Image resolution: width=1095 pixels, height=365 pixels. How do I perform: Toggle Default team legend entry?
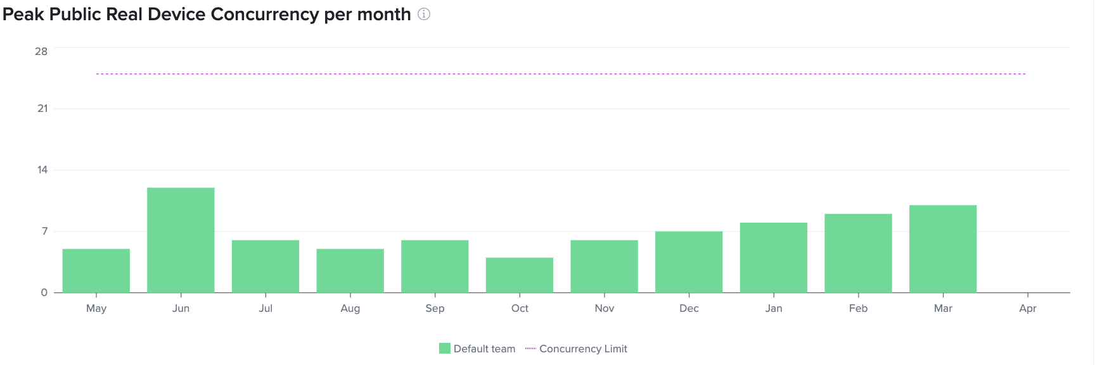[x=484, y=349]
